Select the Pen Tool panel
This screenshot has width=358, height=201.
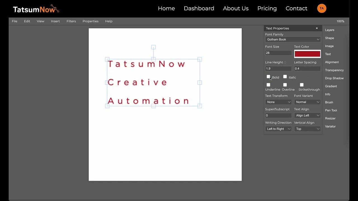coord(331,110)
